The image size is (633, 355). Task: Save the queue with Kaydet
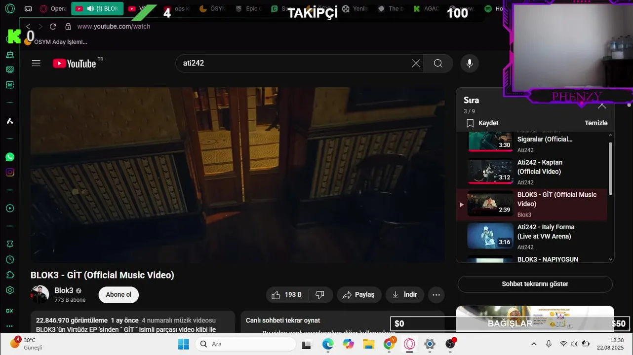point(482,123)
